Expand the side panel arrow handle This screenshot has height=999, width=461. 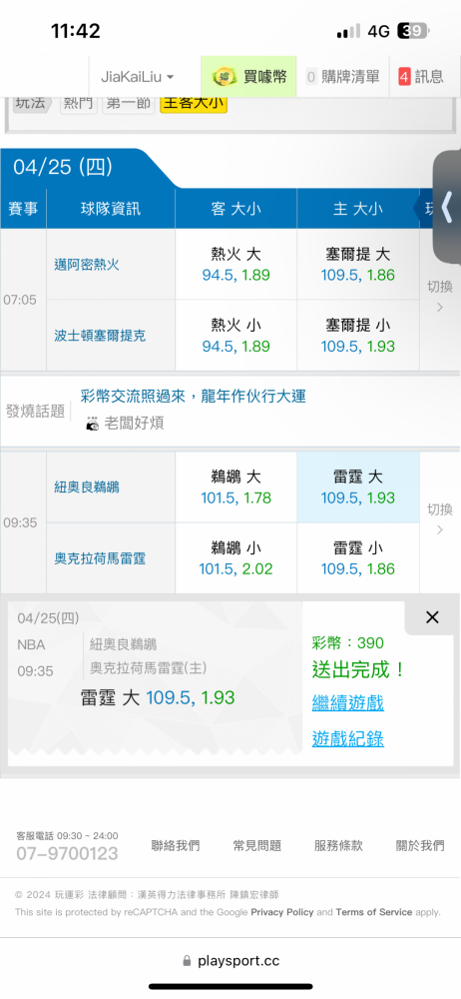[447, 208]
